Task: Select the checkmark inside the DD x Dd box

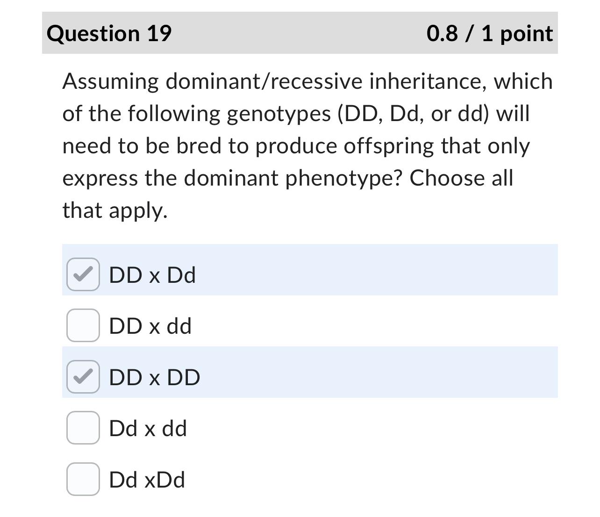Action: (x=83, y=275)
